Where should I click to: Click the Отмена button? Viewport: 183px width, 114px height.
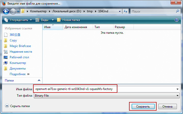[x=167, y=106]
